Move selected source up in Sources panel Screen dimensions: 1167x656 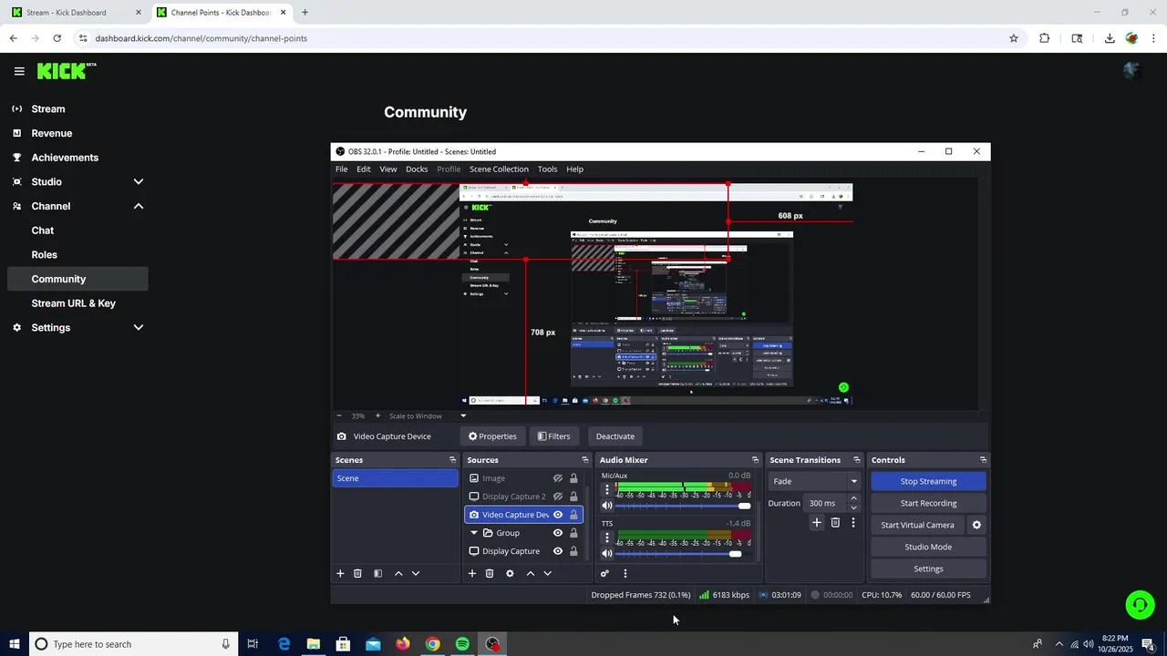click(531, 573)
